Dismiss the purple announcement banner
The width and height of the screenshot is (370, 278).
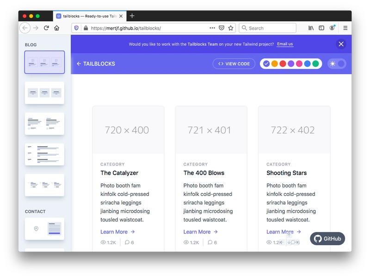(x=341, y=44)
